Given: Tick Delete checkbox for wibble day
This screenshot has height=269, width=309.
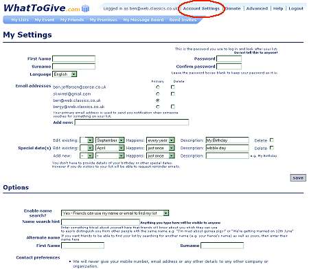Looking at the screenshot, I should [272, 148].
